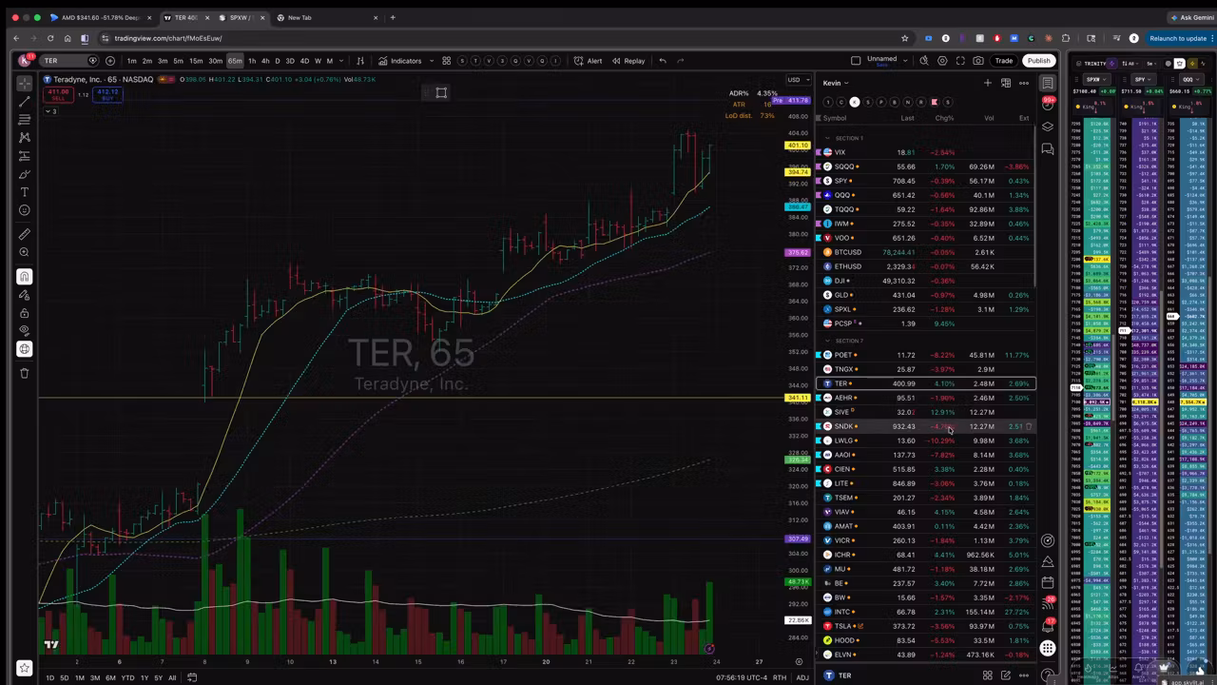Select the white K watchlist filter circle
This screenshot has height=685, width=1217.
point(855,102)
